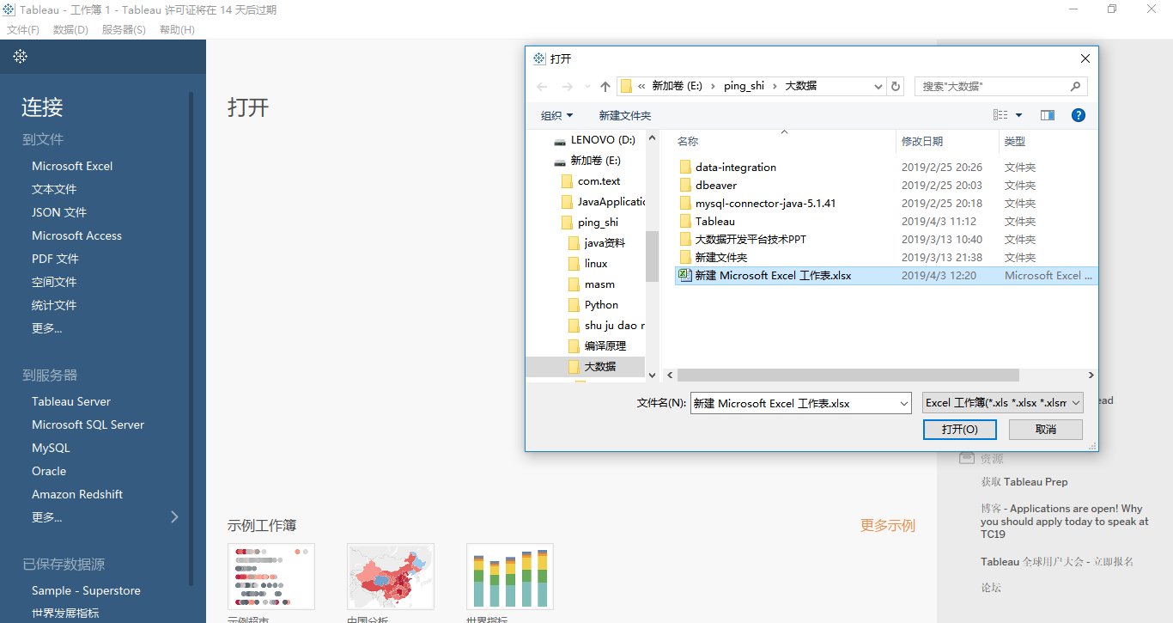This screenshot has height=623, width=1173.
Task: Toggle the preview pane icon
Action: [x=1048, y=115]
